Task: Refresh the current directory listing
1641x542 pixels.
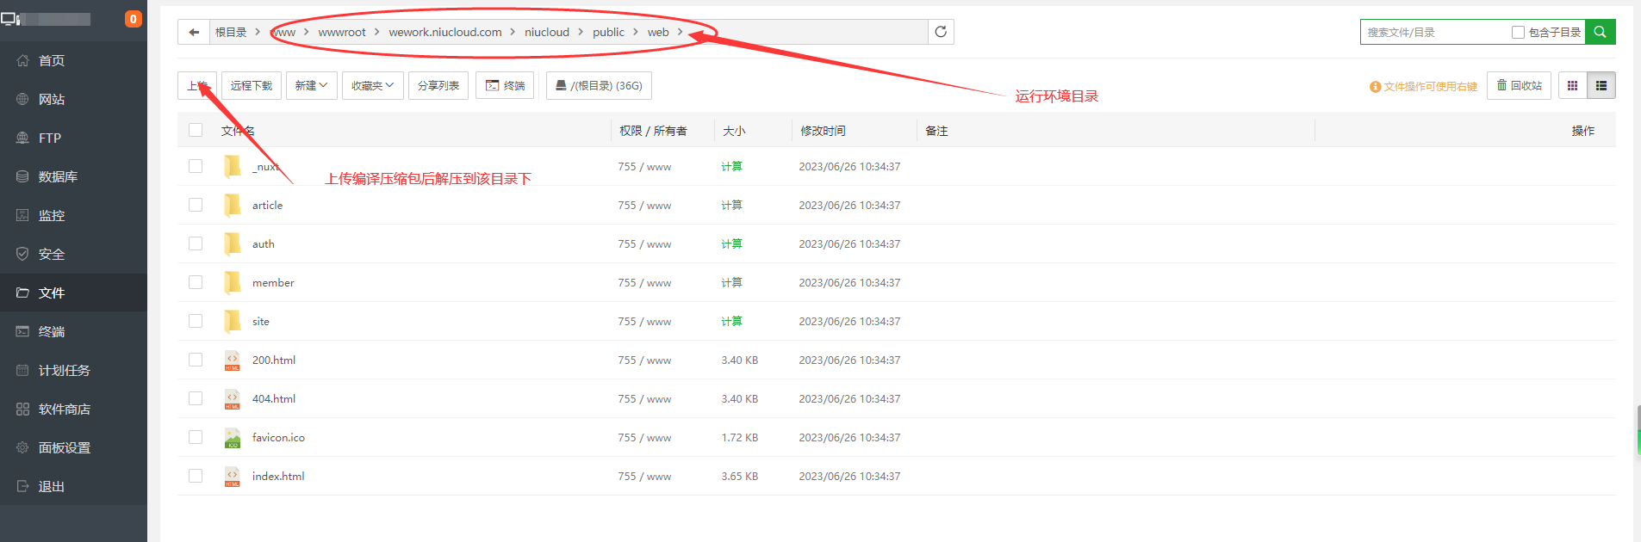Action: (x=941, y=32)
